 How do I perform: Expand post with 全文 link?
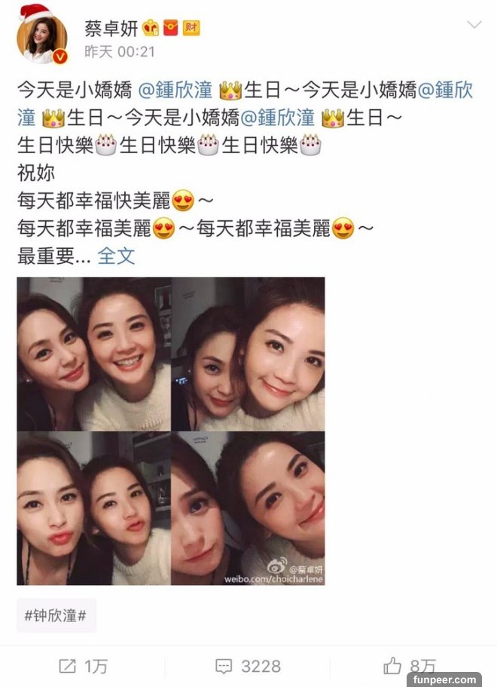pos(116,256)
